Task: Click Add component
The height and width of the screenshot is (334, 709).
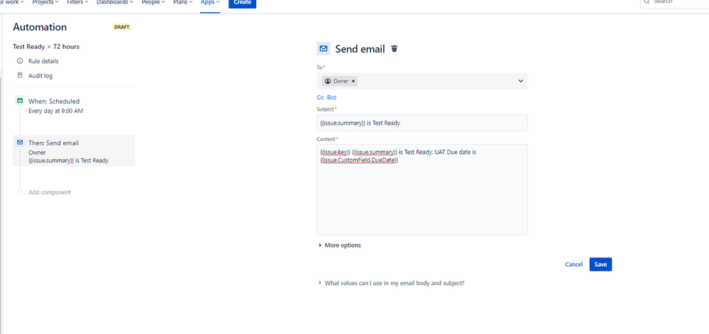Action: pos(50,192)
